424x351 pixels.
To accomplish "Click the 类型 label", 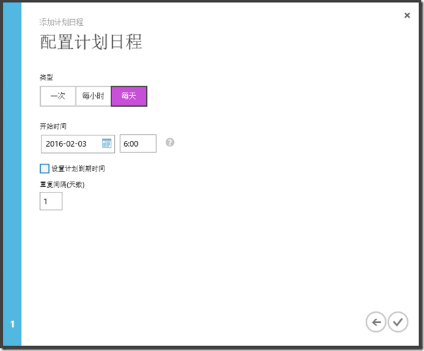I will [x=46, y=78].
